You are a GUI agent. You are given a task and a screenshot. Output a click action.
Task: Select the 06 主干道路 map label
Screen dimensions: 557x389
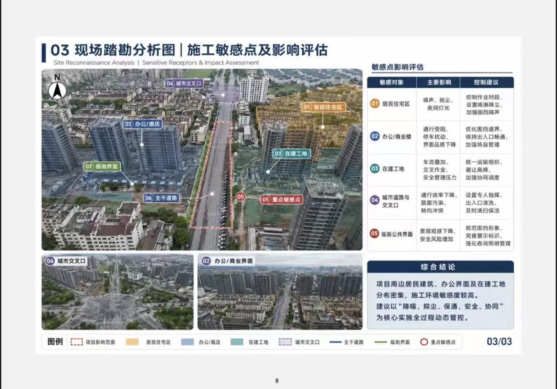click(x=161, y=198)
